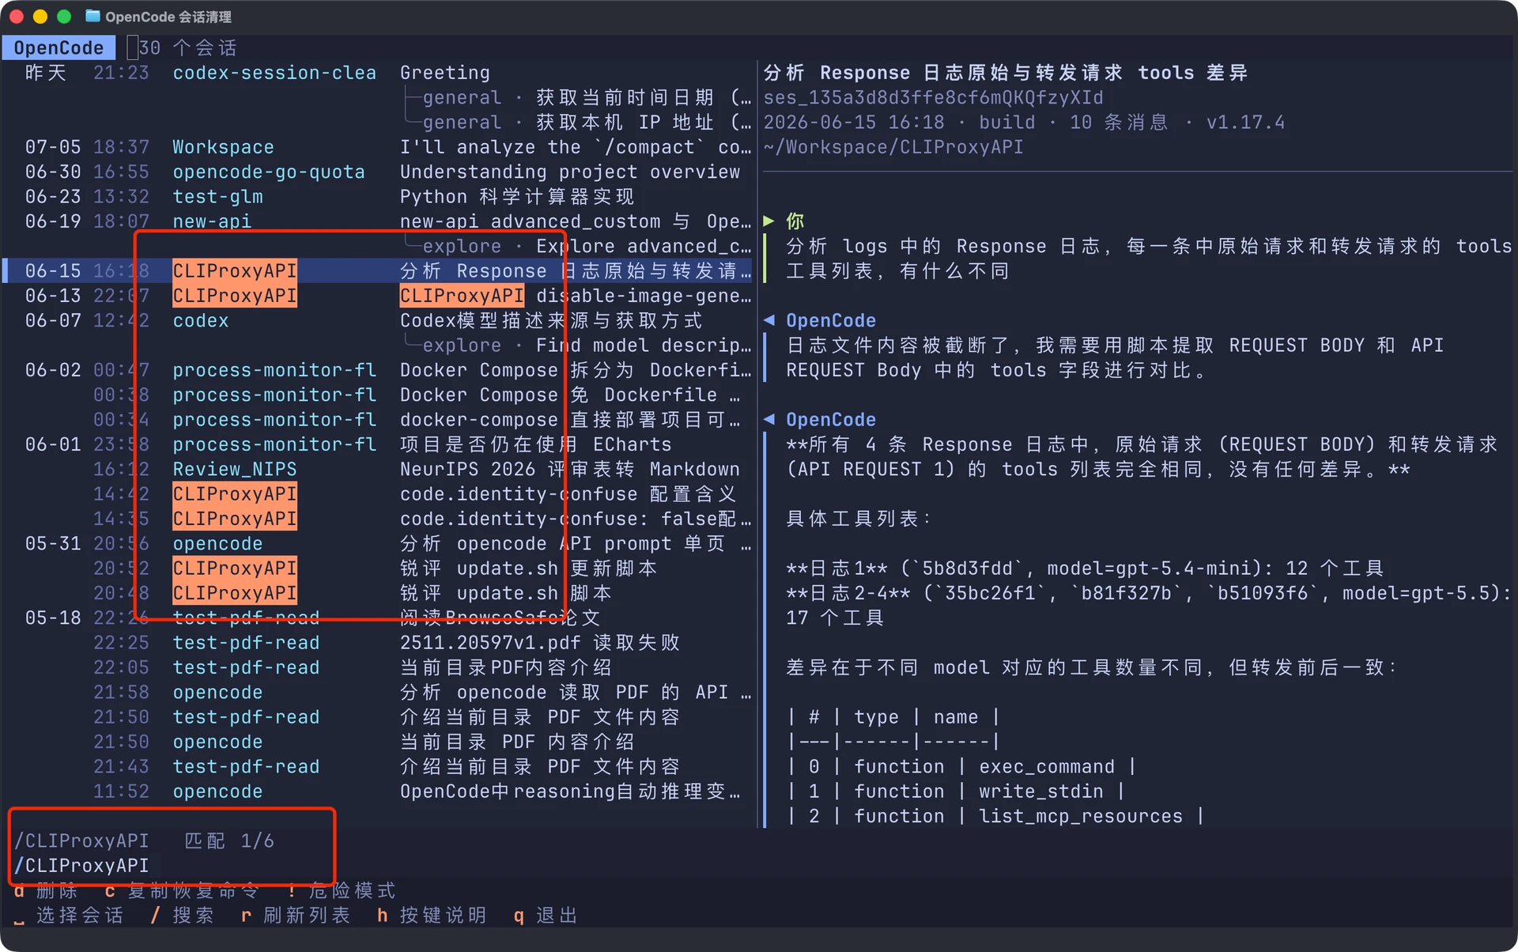Open opencode-go-quota session row
Screen dimensions: 1518x952
[378, 172]
